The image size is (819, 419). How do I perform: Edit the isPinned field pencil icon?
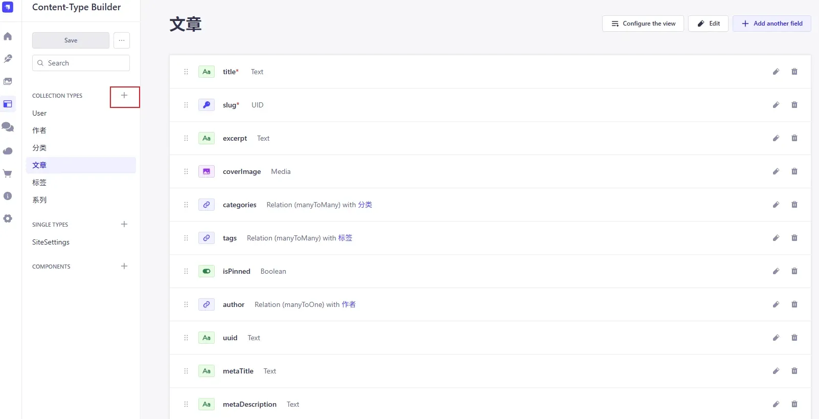[776, 271]
